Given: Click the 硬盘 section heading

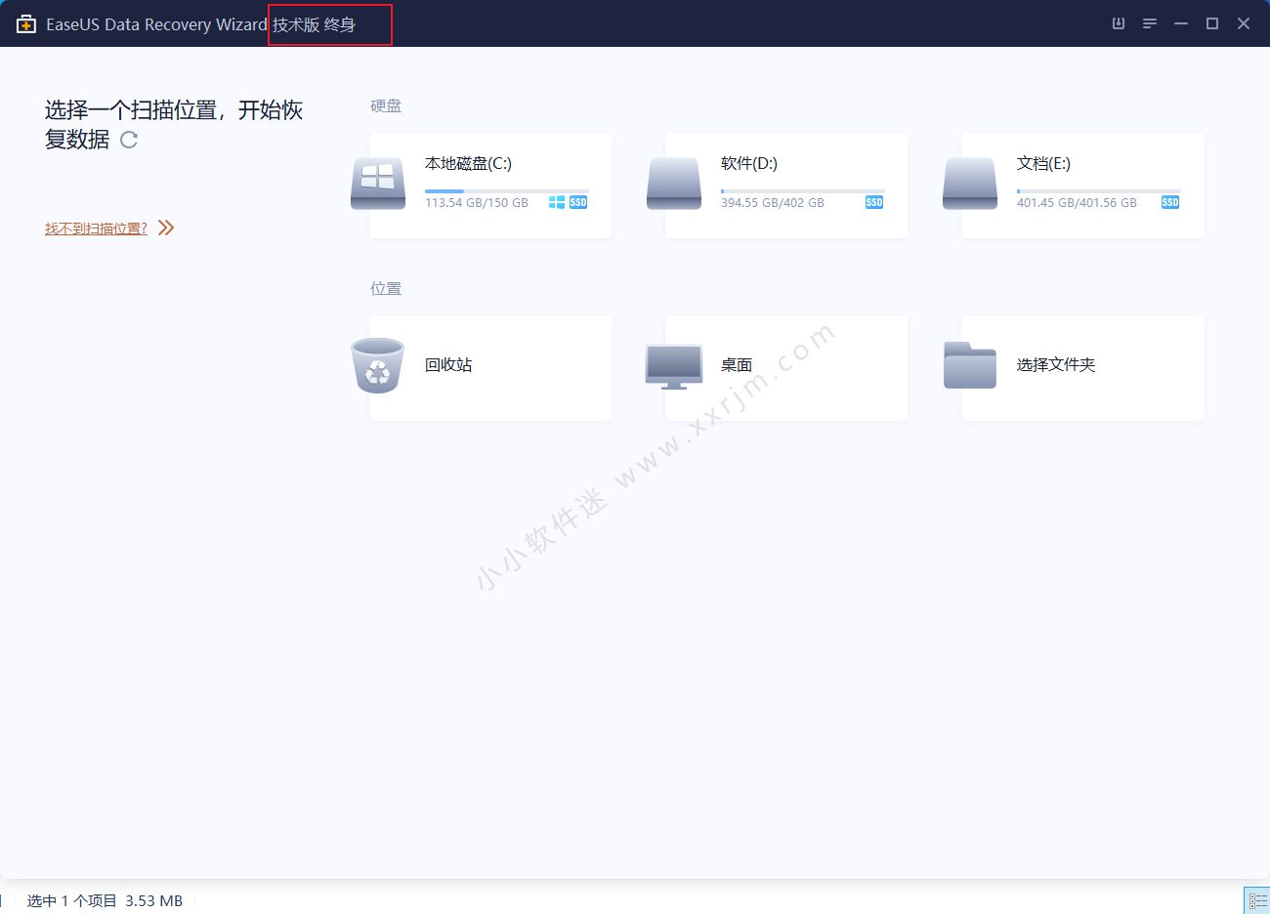Looking at the screenshot, I should [x=386, y=105].
